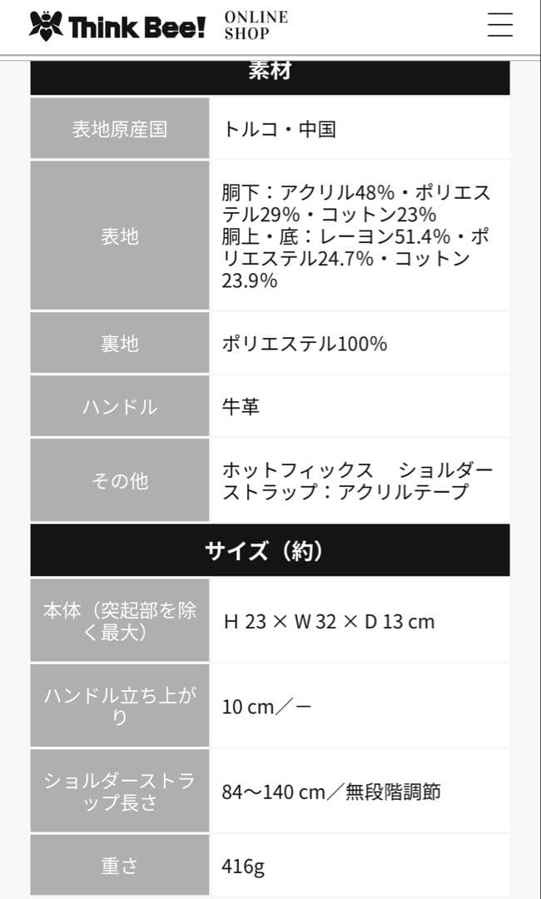Click the 表地 label cell

pyautogui.click(x=120, y=236)
